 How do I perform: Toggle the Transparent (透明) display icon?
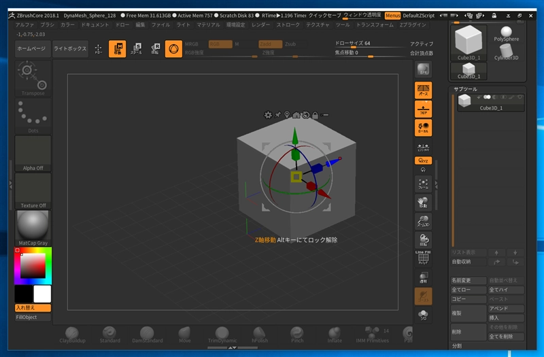[423, 277]
